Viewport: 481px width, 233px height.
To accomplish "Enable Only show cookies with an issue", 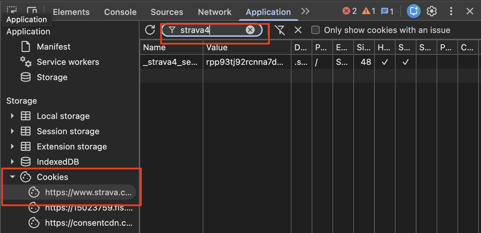I will click(315, 30).
